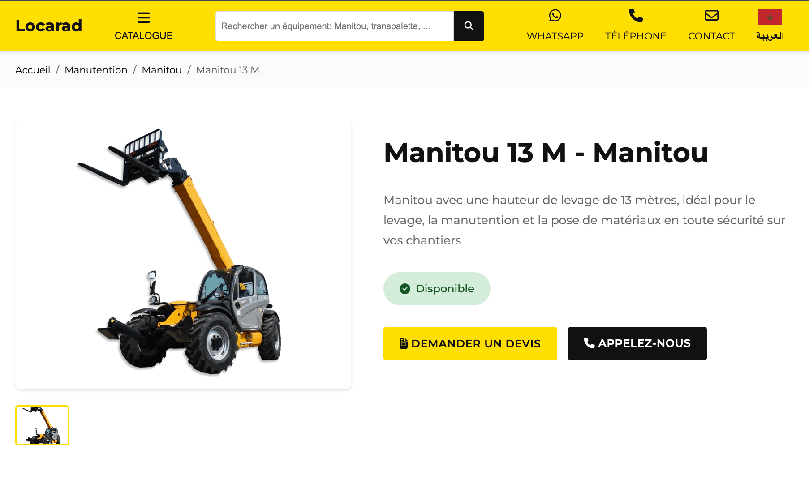Focus the equipment search input field
The image size is (809, 488).
[335, 26]
